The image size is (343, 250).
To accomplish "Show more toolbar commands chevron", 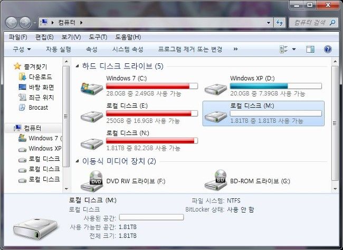I will (235, 49).
